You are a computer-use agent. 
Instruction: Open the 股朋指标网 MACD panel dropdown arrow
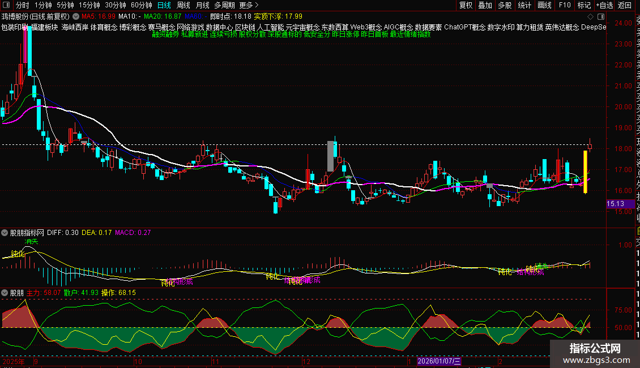click(x=5, y=233)
